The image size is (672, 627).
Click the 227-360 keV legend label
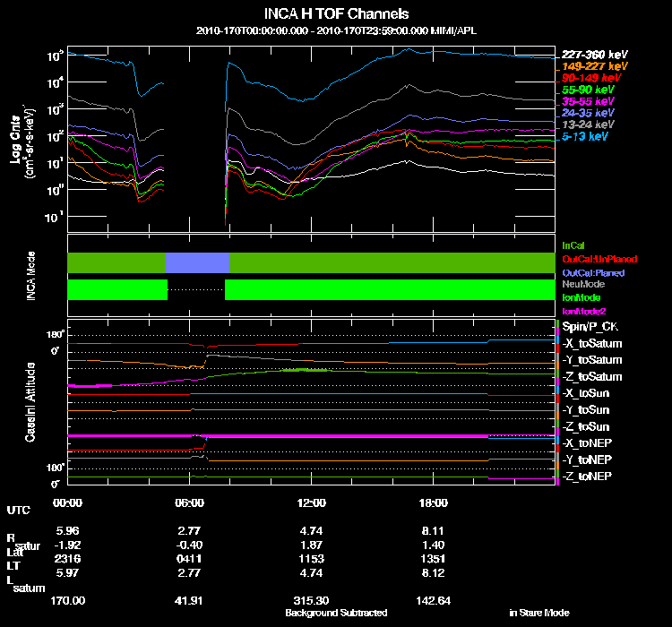tap(594, 55)
